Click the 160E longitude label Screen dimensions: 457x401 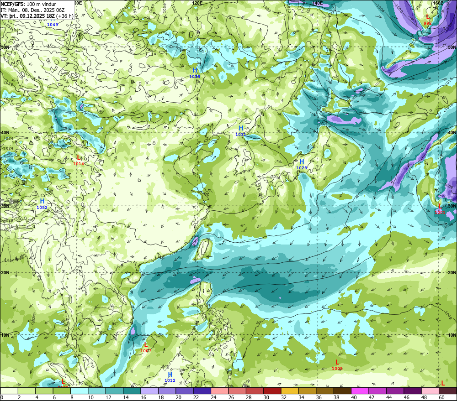[438, 3]
